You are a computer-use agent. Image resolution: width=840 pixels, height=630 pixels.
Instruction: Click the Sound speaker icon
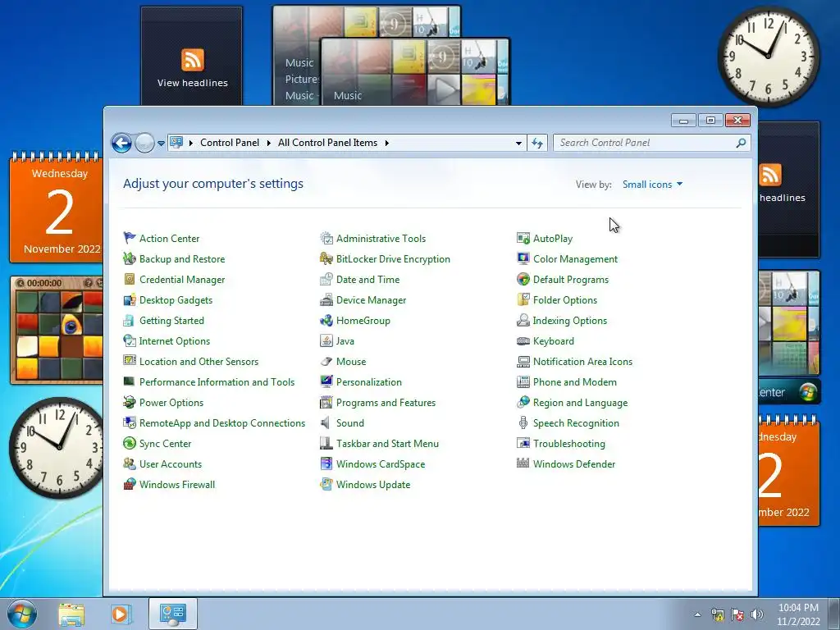coord(326,422)
